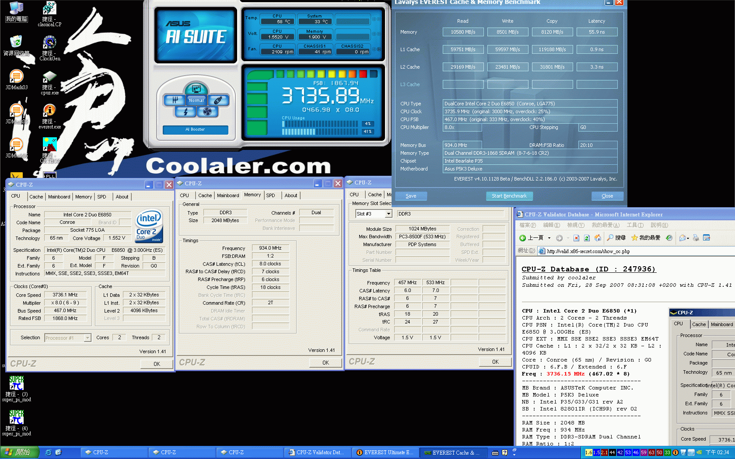The image size is (735, 459).
Task: Click system tray clock 02:34
Action: click(717, 452)
